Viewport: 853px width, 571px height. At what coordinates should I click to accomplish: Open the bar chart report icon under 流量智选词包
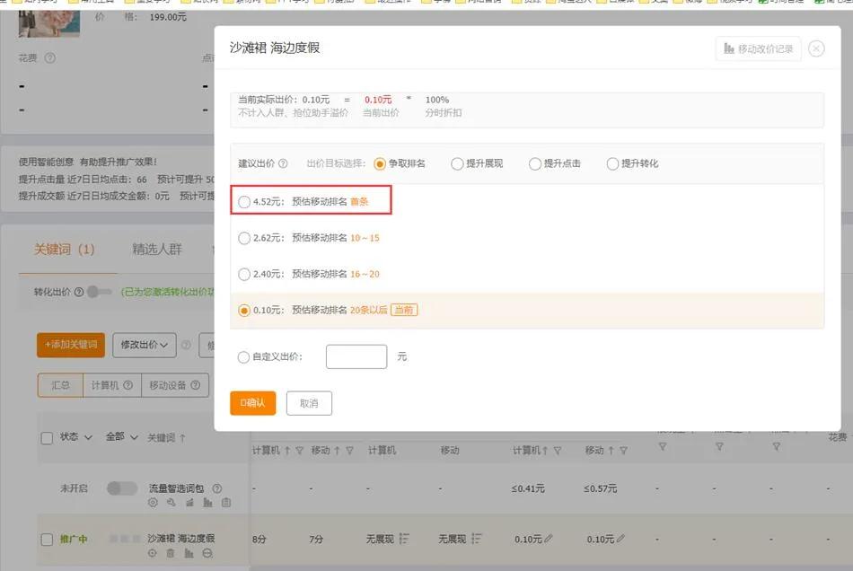[x=207, y=503]
